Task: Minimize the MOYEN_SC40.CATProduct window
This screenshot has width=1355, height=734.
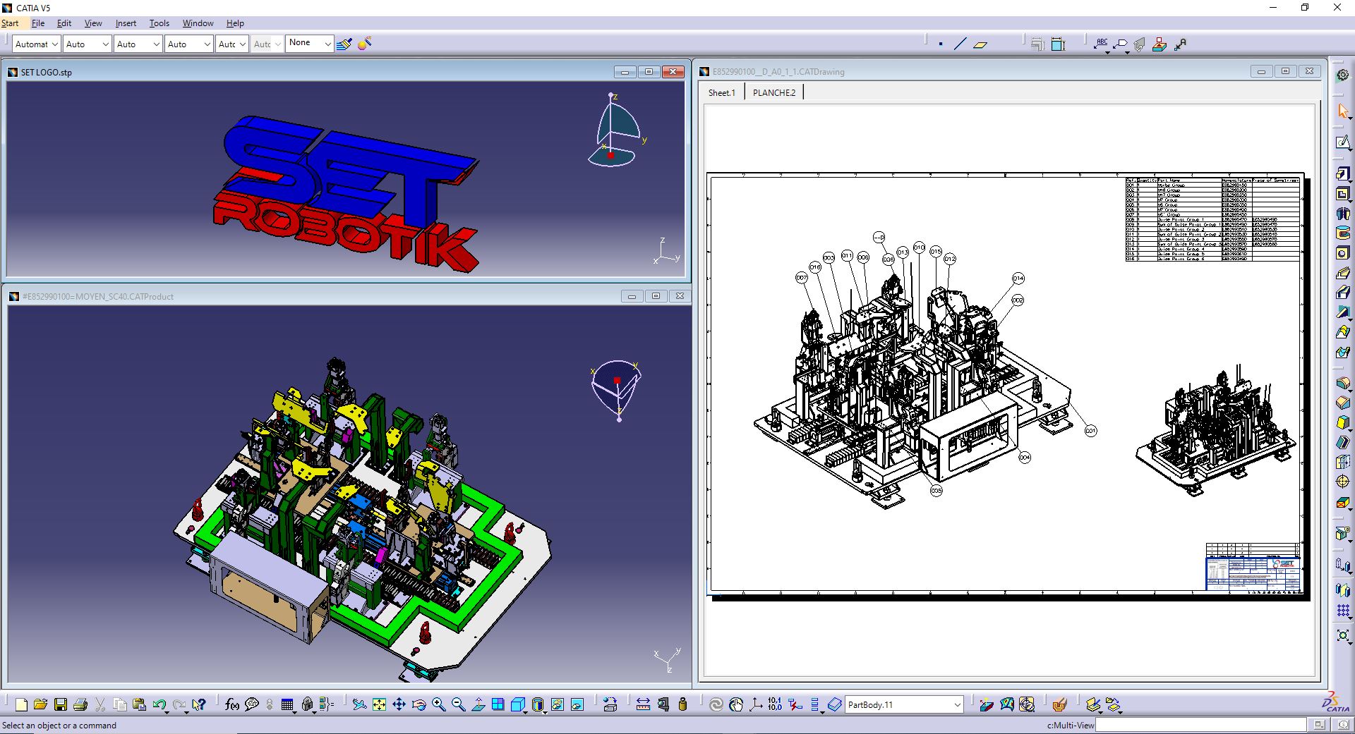Action: [x=632, y=296]
